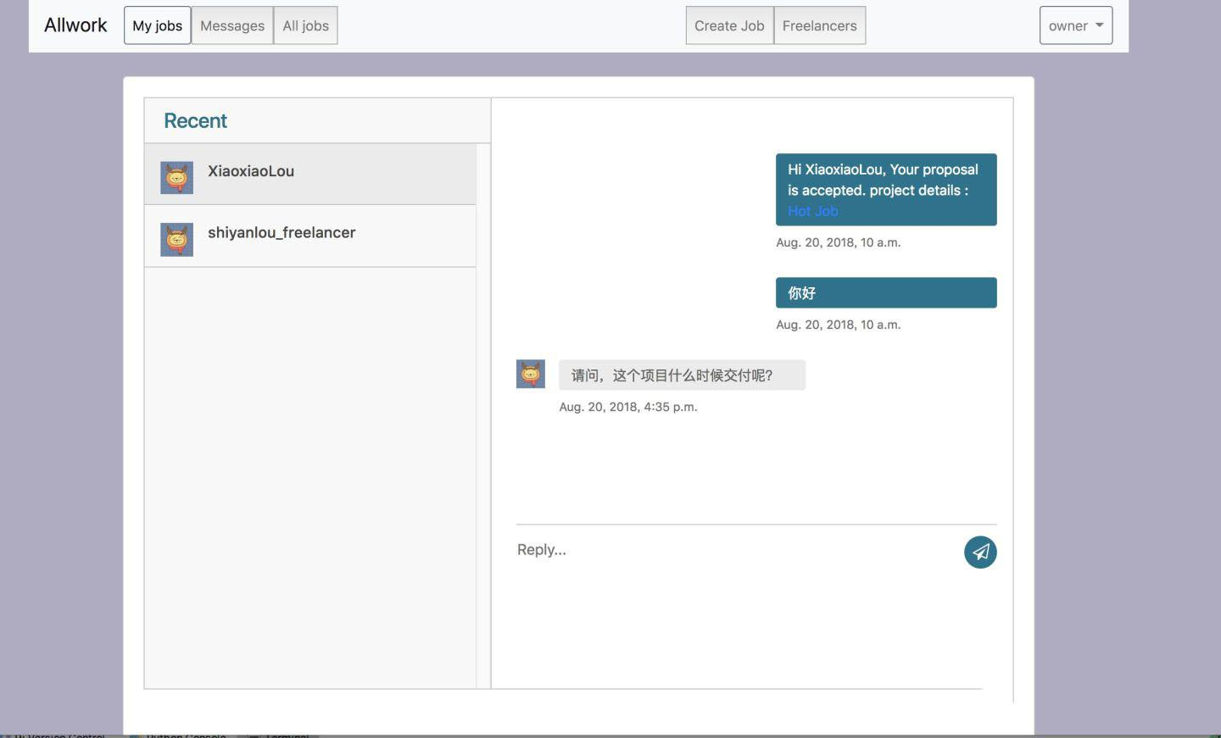The image size is (1221, 738).
Task: Open the Freelancers page
Action: click(819, 25)
